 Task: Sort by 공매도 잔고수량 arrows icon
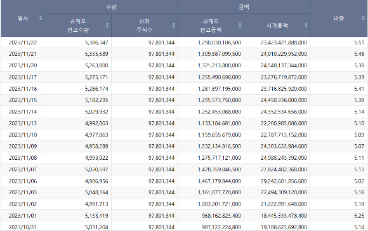pyautogui.click(x=107, y=25)
